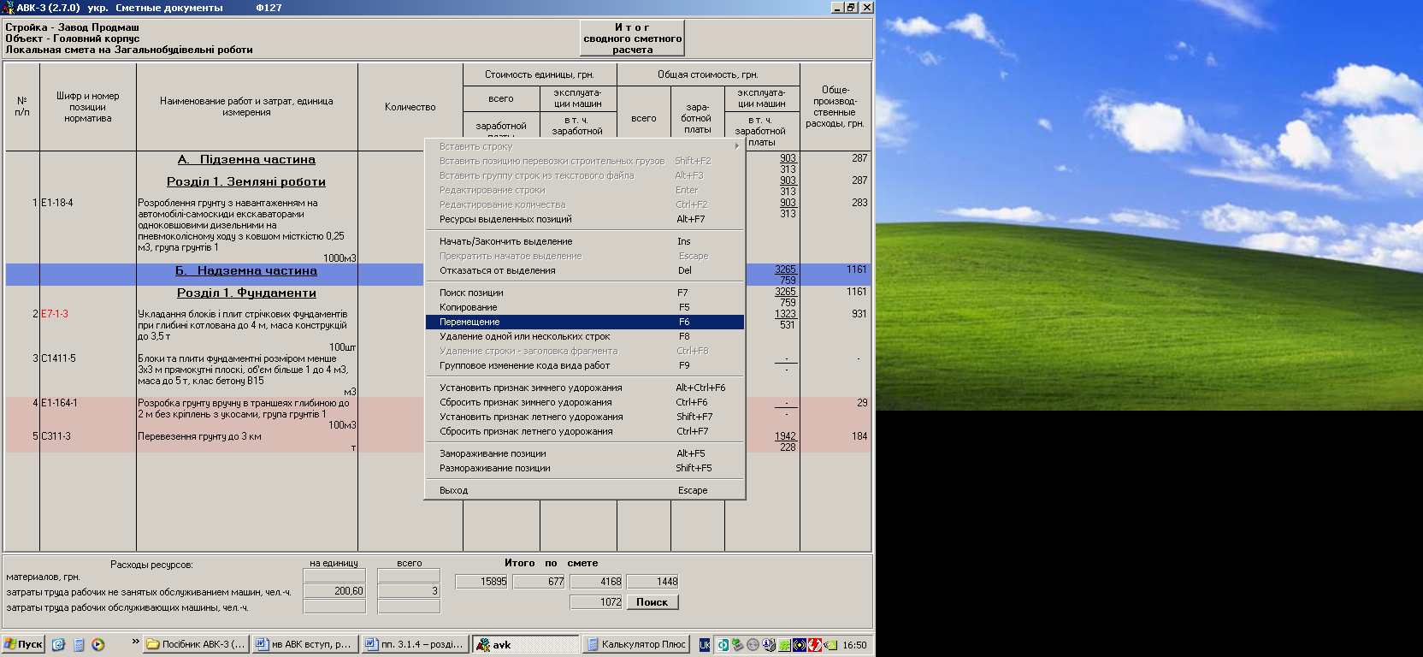Click the dark blue and yellow tray icon

tap(800, 645)
